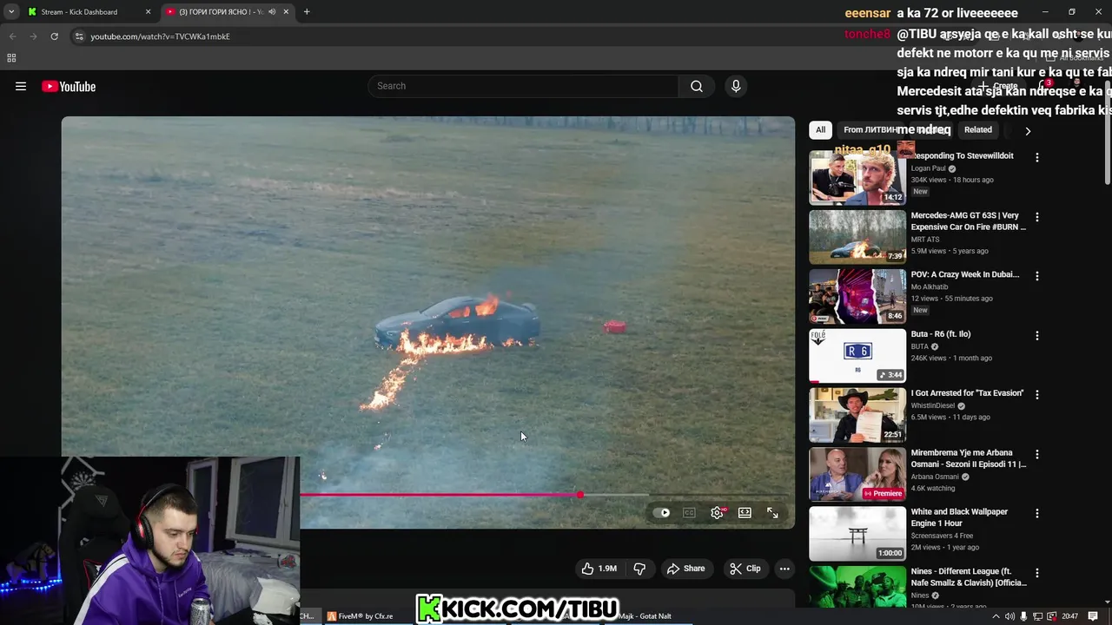The width and height of the screenshot is (1112, 625).
Task: Open the 20:47 taskbar clock
Action: coord(1070,616)
